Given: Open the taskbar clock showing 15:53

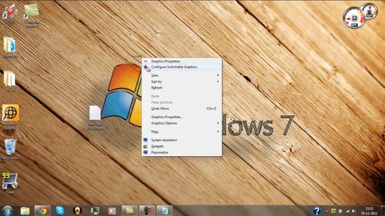Looking at the screenshot, I should (x=369, y=211).
